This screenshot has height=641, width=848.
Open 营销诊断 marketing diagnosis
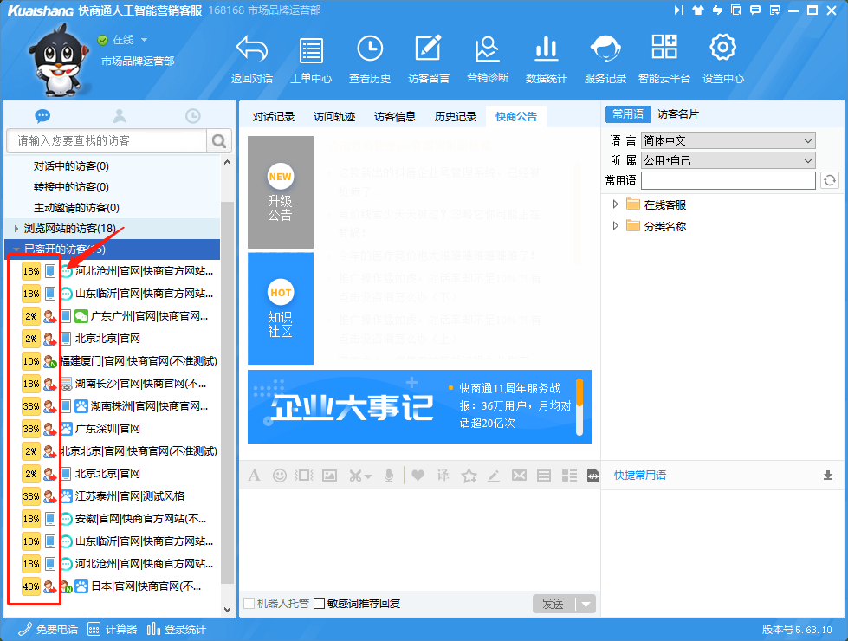pos(488,60)
